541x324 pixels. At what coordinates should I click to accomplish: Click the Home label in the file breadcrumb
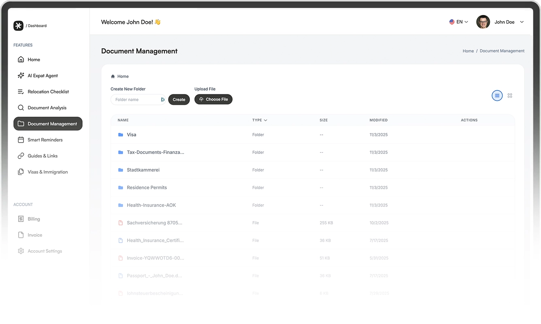tap(123, 76)
